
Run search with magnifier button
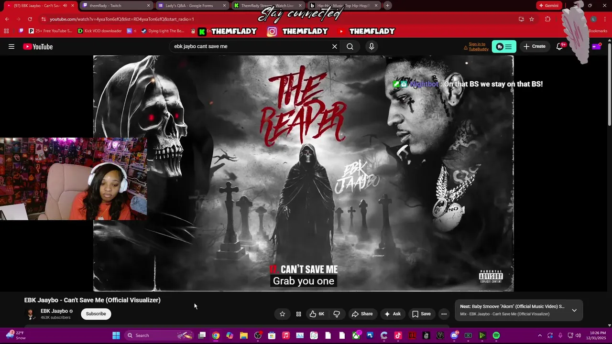[350, 46]
